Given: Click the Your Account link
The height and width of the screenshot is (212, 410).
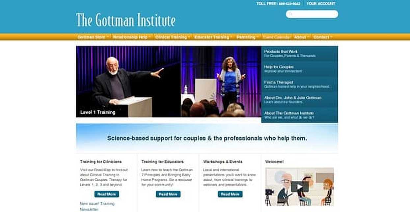Looking at the screenshot, I should [320, 4].
